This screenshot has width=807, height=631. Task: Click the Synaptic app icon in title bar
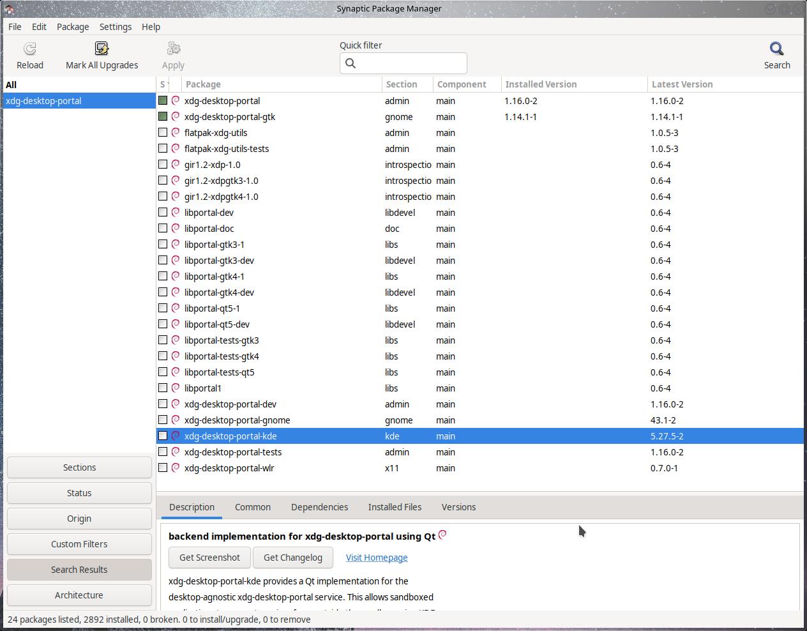coord(8,9)
